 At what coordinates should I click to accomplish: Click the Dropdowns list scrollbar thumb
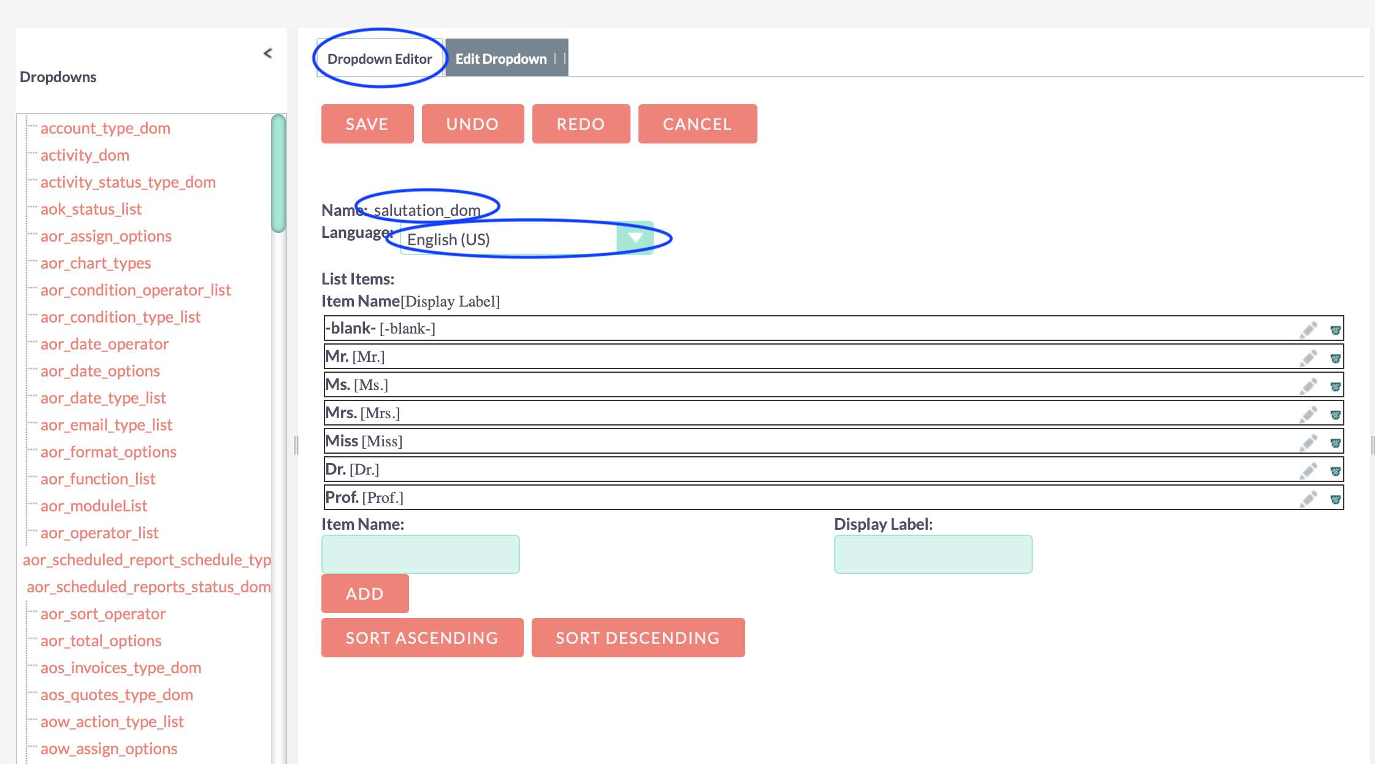tap(278, 174)
